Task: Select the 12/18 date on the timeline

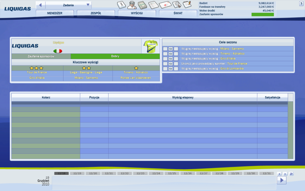Action: (61, 173)
